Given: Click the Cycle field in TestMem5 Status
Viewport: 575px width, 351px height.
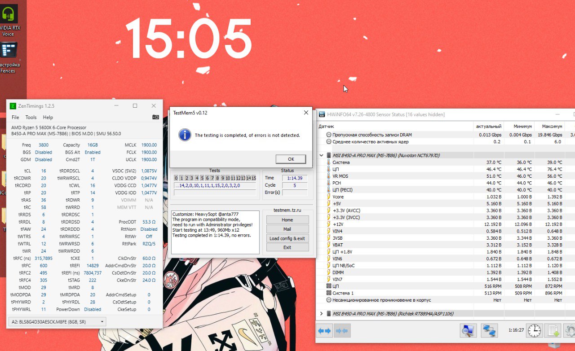Looking at the screenshot, I should click(x=295, y=185).
